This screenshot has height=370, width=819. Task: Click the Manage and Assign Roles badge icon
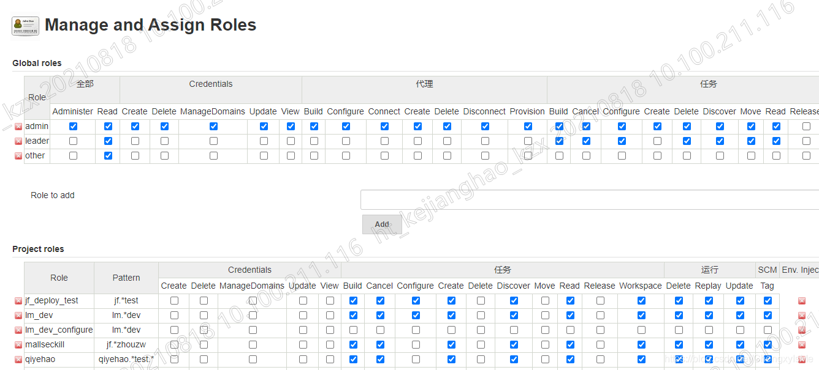point(25,26)
